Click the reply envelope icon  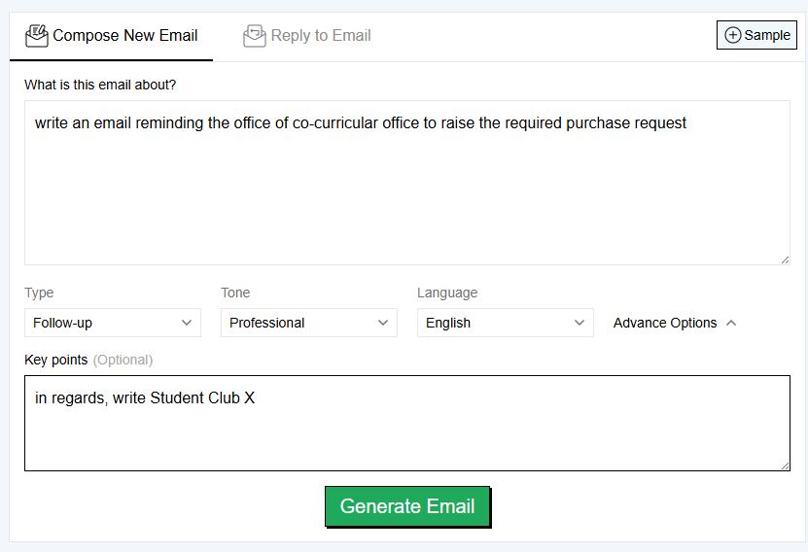click(255, 36)
